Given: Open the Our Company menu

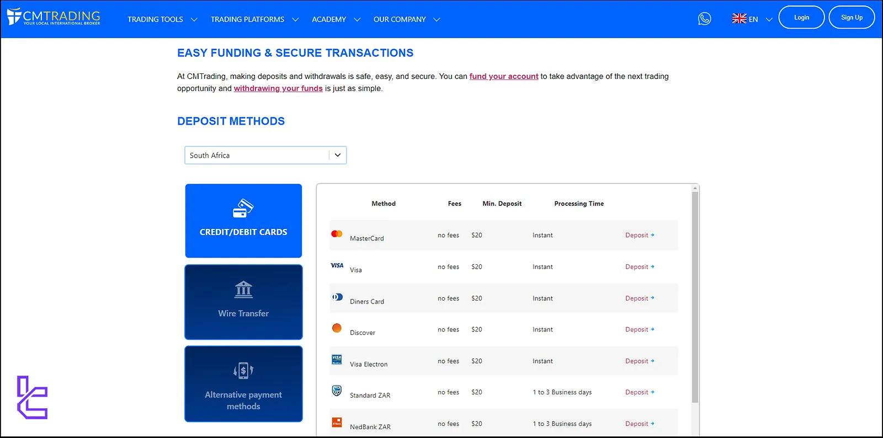Looking at the screenshot, I should [400, 19].
